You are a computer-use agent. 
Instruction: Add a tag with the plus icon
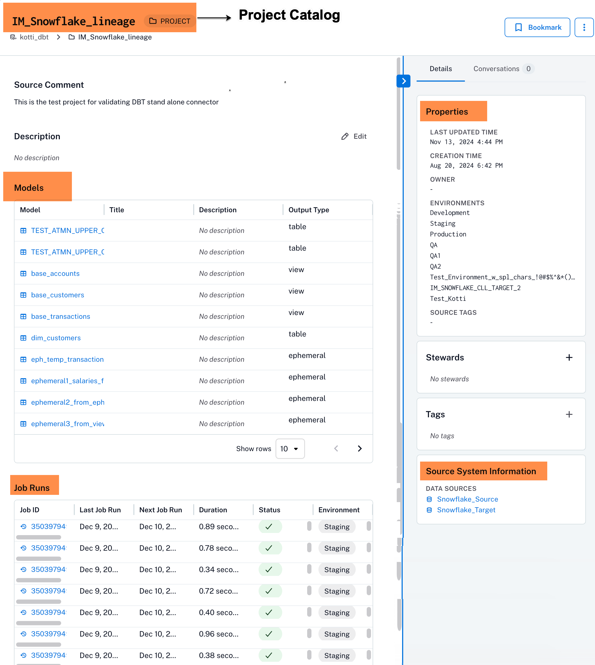coord(569,414)
